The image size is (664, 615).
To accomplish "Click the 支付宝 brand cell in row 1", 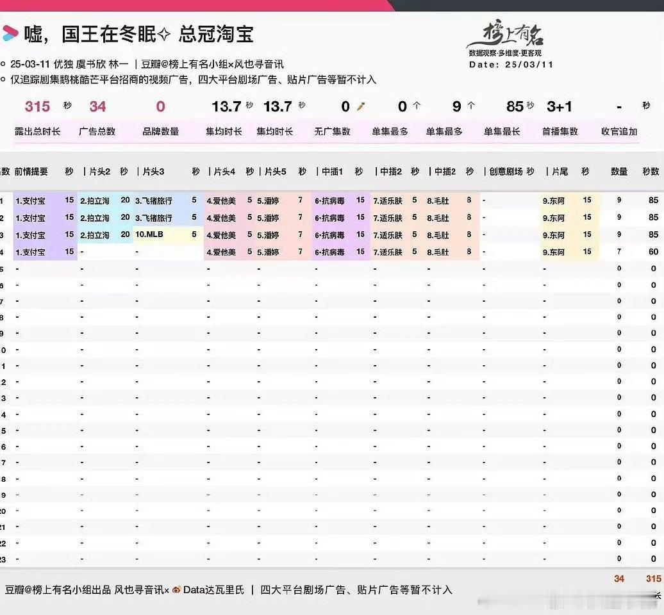I will (31, 200).
